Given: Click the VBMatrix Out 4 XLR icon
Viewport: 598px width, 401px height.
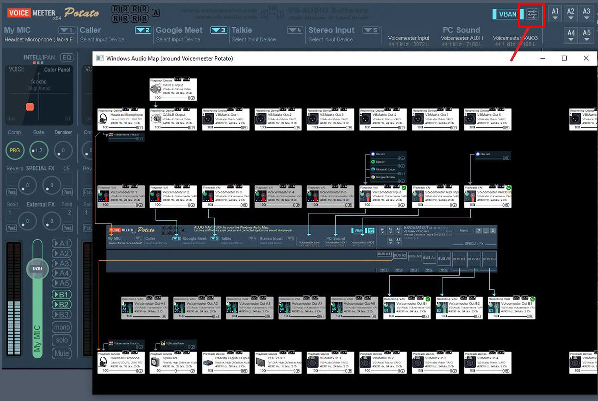Looking at the screenshot, I should (366, 118).
